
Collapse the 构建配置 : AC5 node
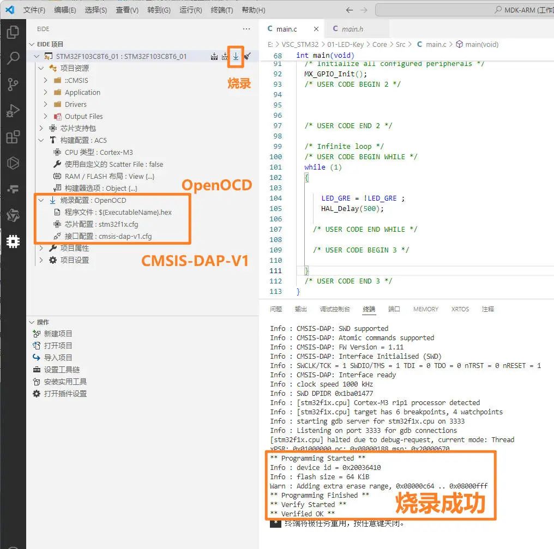click(41, 140)
